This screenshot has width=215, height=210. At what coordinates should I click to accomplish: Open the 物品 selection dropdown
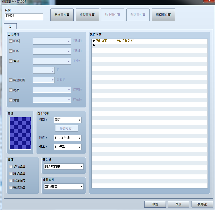52,90
